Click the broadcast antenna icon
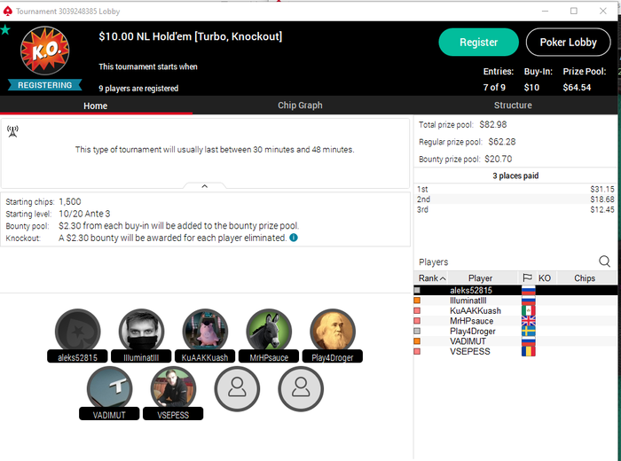621x461 pixels. click(12, 131)
